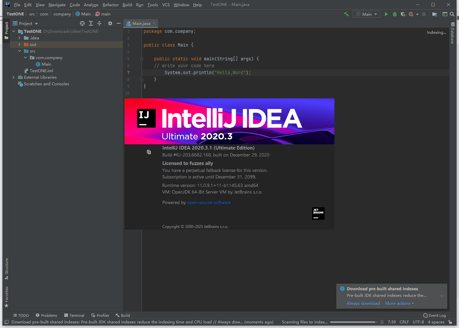This screenshot has height=328, width=459.
Task: Click the grey Stop square icon
Action: [x=424, y=14]
